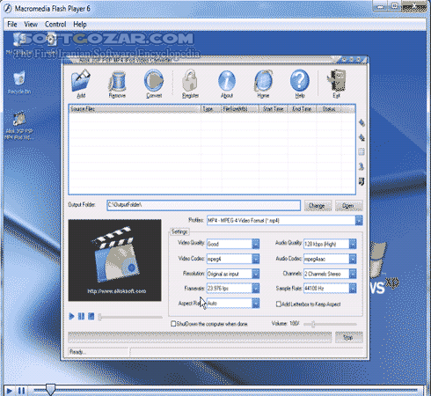Stop the preview playback
The image size is (431, 396).
[x=91, y=316]
